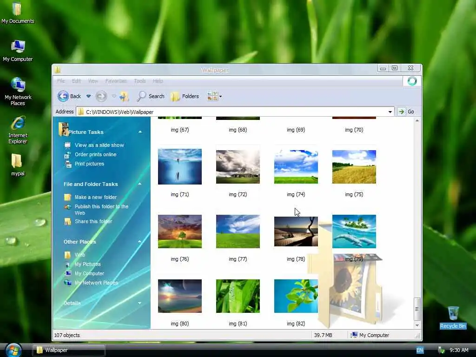
Task: Expand the address bar dropdown
Action: point(390,112)
